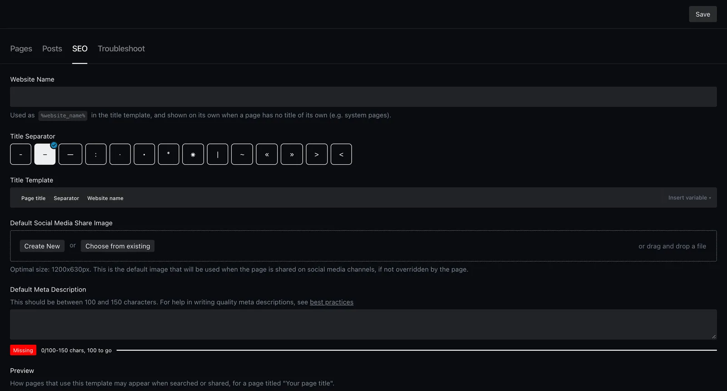The height and width of the screenshot is (391, 727).
Task: Select the selected en dash separator
Action: tap(45, 154)
